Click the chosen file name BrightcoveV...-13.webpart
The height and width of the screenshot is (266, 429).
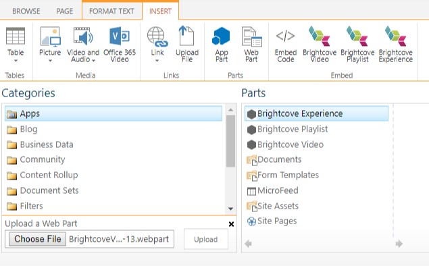[119, 239]
